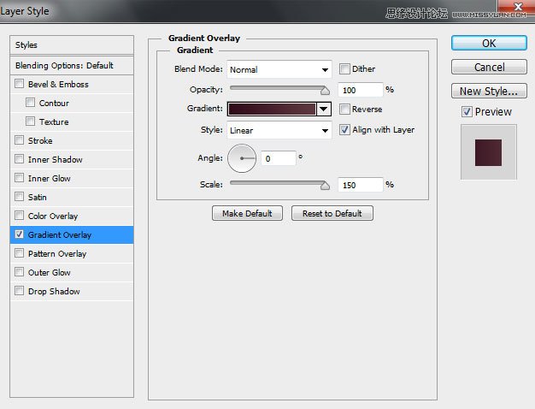
Task: Close the Layer Style dialog
Action: 518,7
